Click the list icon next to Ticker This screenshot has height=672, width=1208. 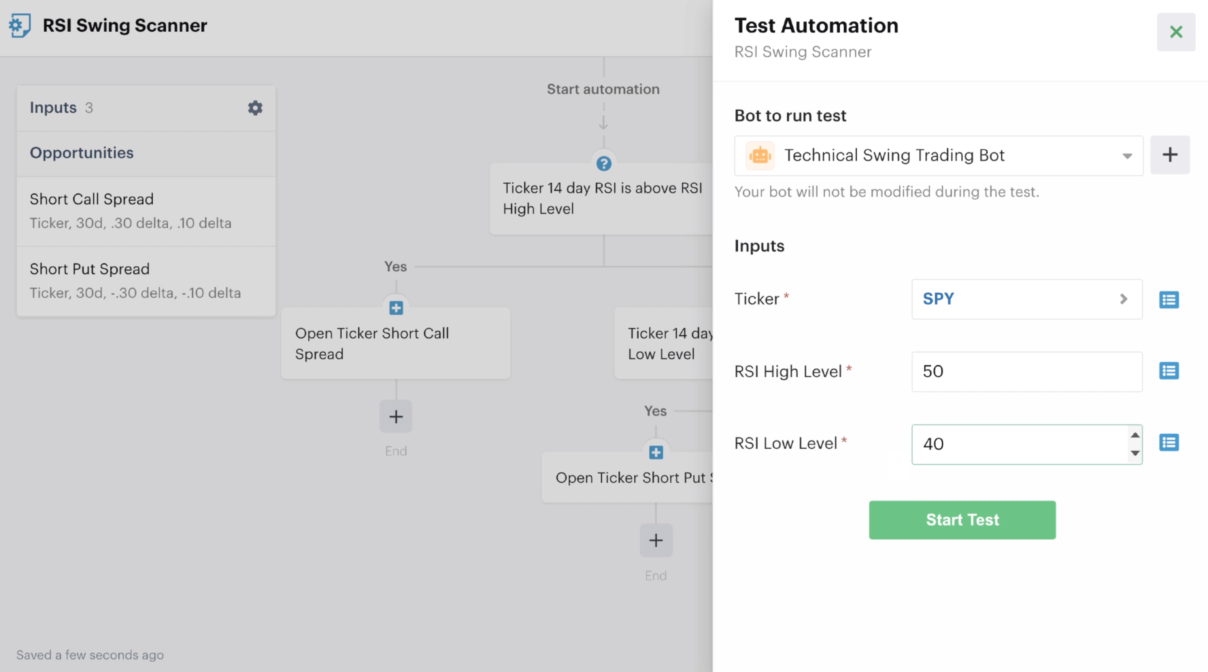click(x=1169, y=300)
